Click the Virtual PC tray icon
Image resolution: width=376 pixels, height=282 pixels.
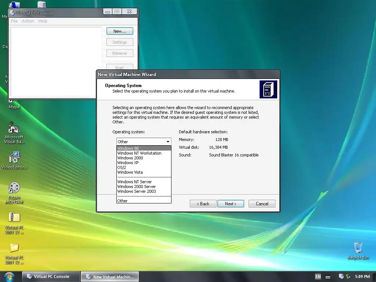tap(341, 276)
